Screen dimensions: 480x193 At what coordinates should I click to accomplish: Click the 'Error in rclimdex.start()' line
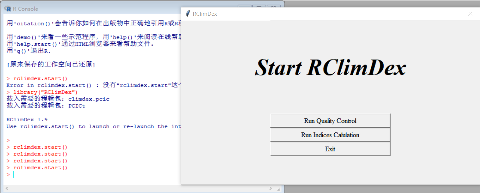[x=94, y=85]
